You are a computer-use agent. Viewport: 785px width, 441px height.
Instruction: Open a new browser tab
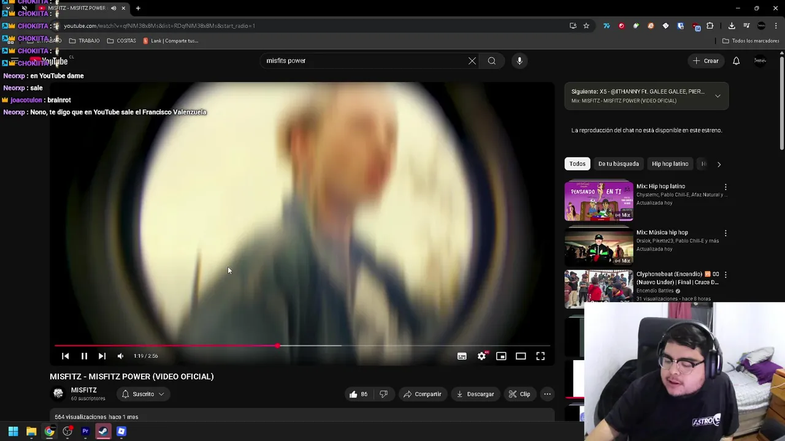[138, 8]
